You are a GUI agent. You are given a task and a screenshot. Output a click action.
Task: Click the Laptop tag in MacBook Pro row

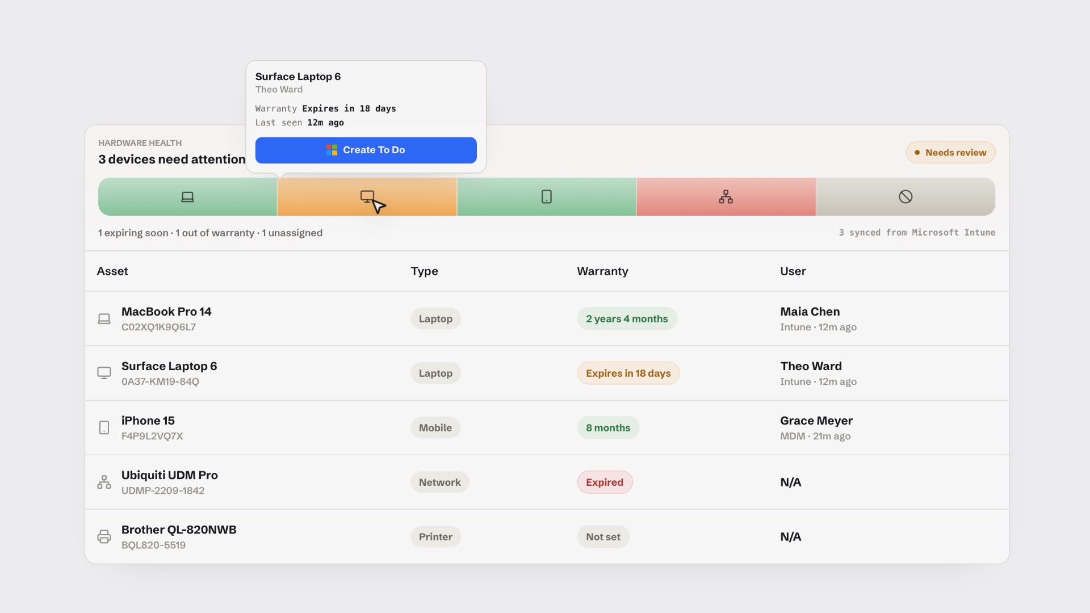click(x=435, y=319)
